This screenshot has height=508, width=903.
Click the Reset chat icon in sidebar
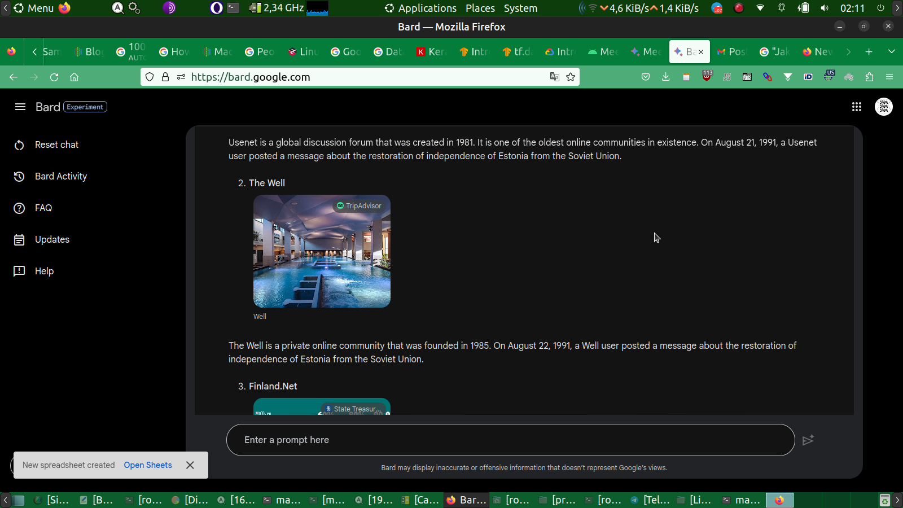(x=19, y=145)
